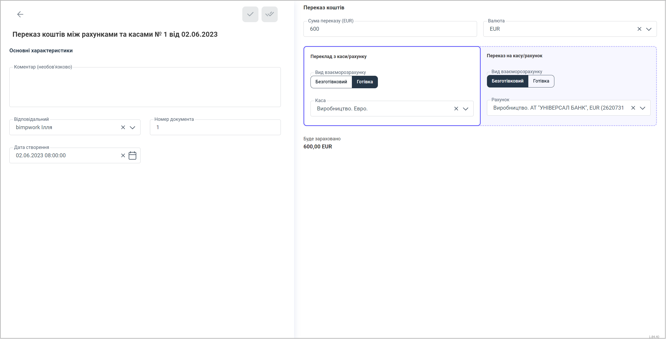Click the single checkmark save button
The height and width of the screenshot is (339, 666).
pos(250,14)
